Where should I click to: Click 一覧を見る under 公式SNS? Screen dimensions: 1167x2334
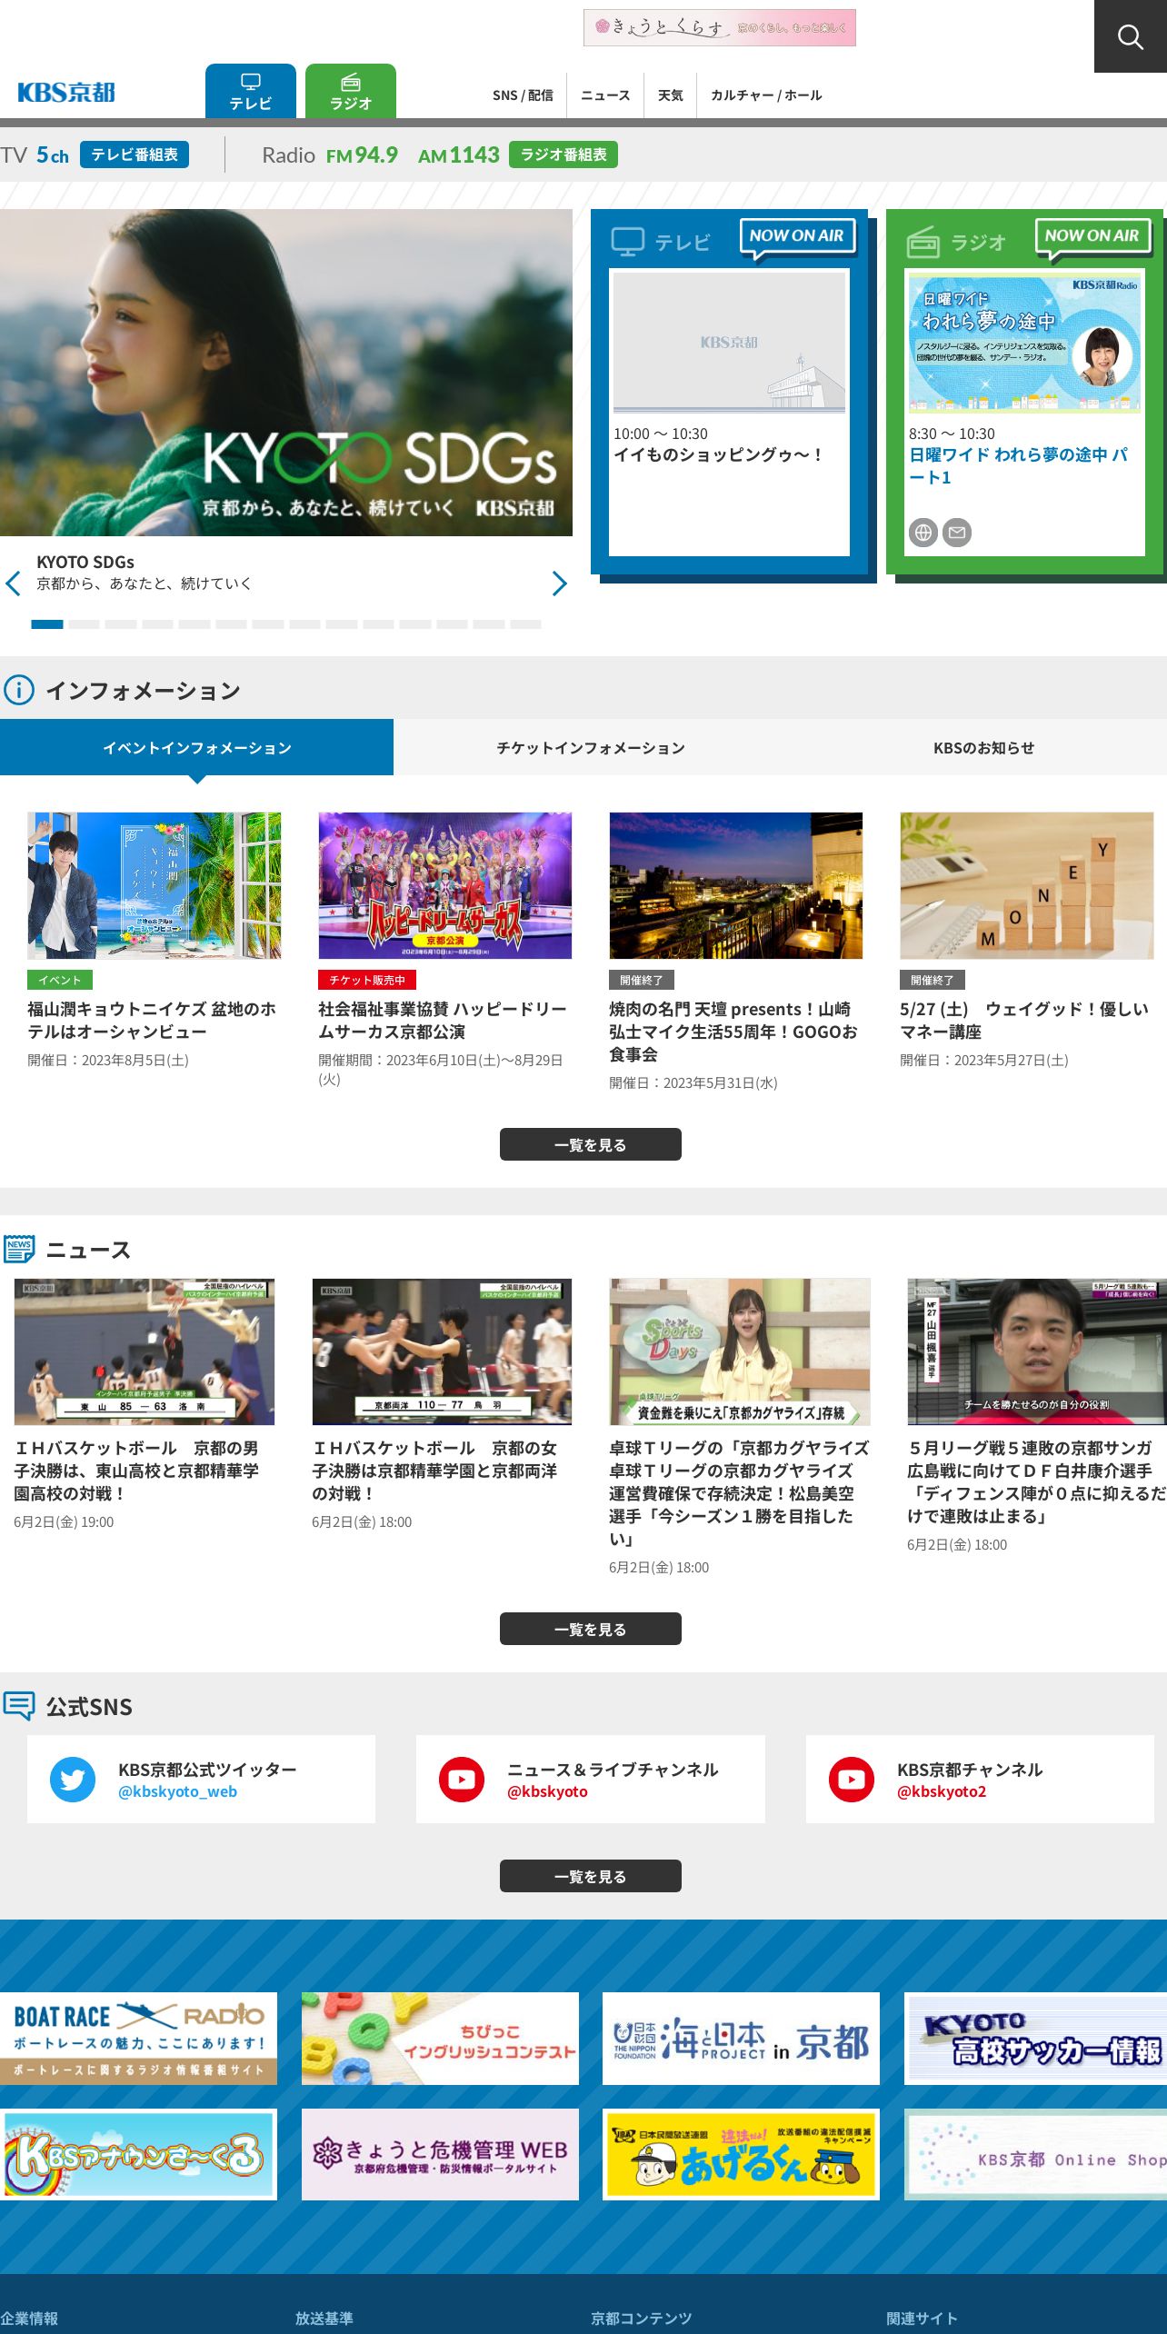click(x=591, y=1876)
